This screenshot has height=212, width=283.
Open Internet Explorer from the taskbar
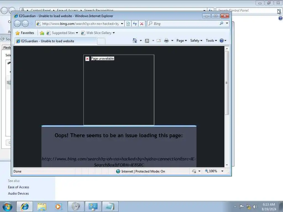tap(25, 206)
